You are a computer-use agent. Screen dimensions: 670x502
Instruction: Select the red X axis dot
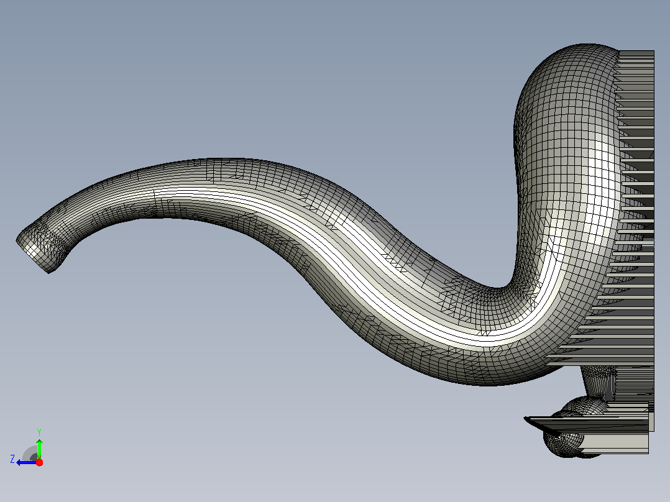pos(39,462)
